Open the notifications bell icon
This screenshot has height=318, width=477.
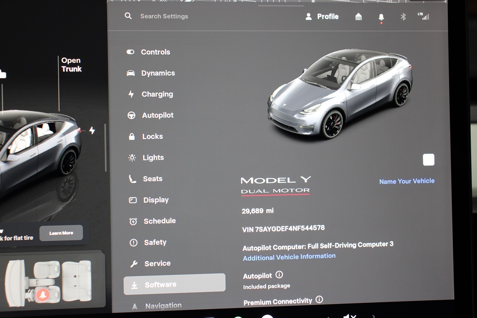pyautogui.click(x=381, y=17)
